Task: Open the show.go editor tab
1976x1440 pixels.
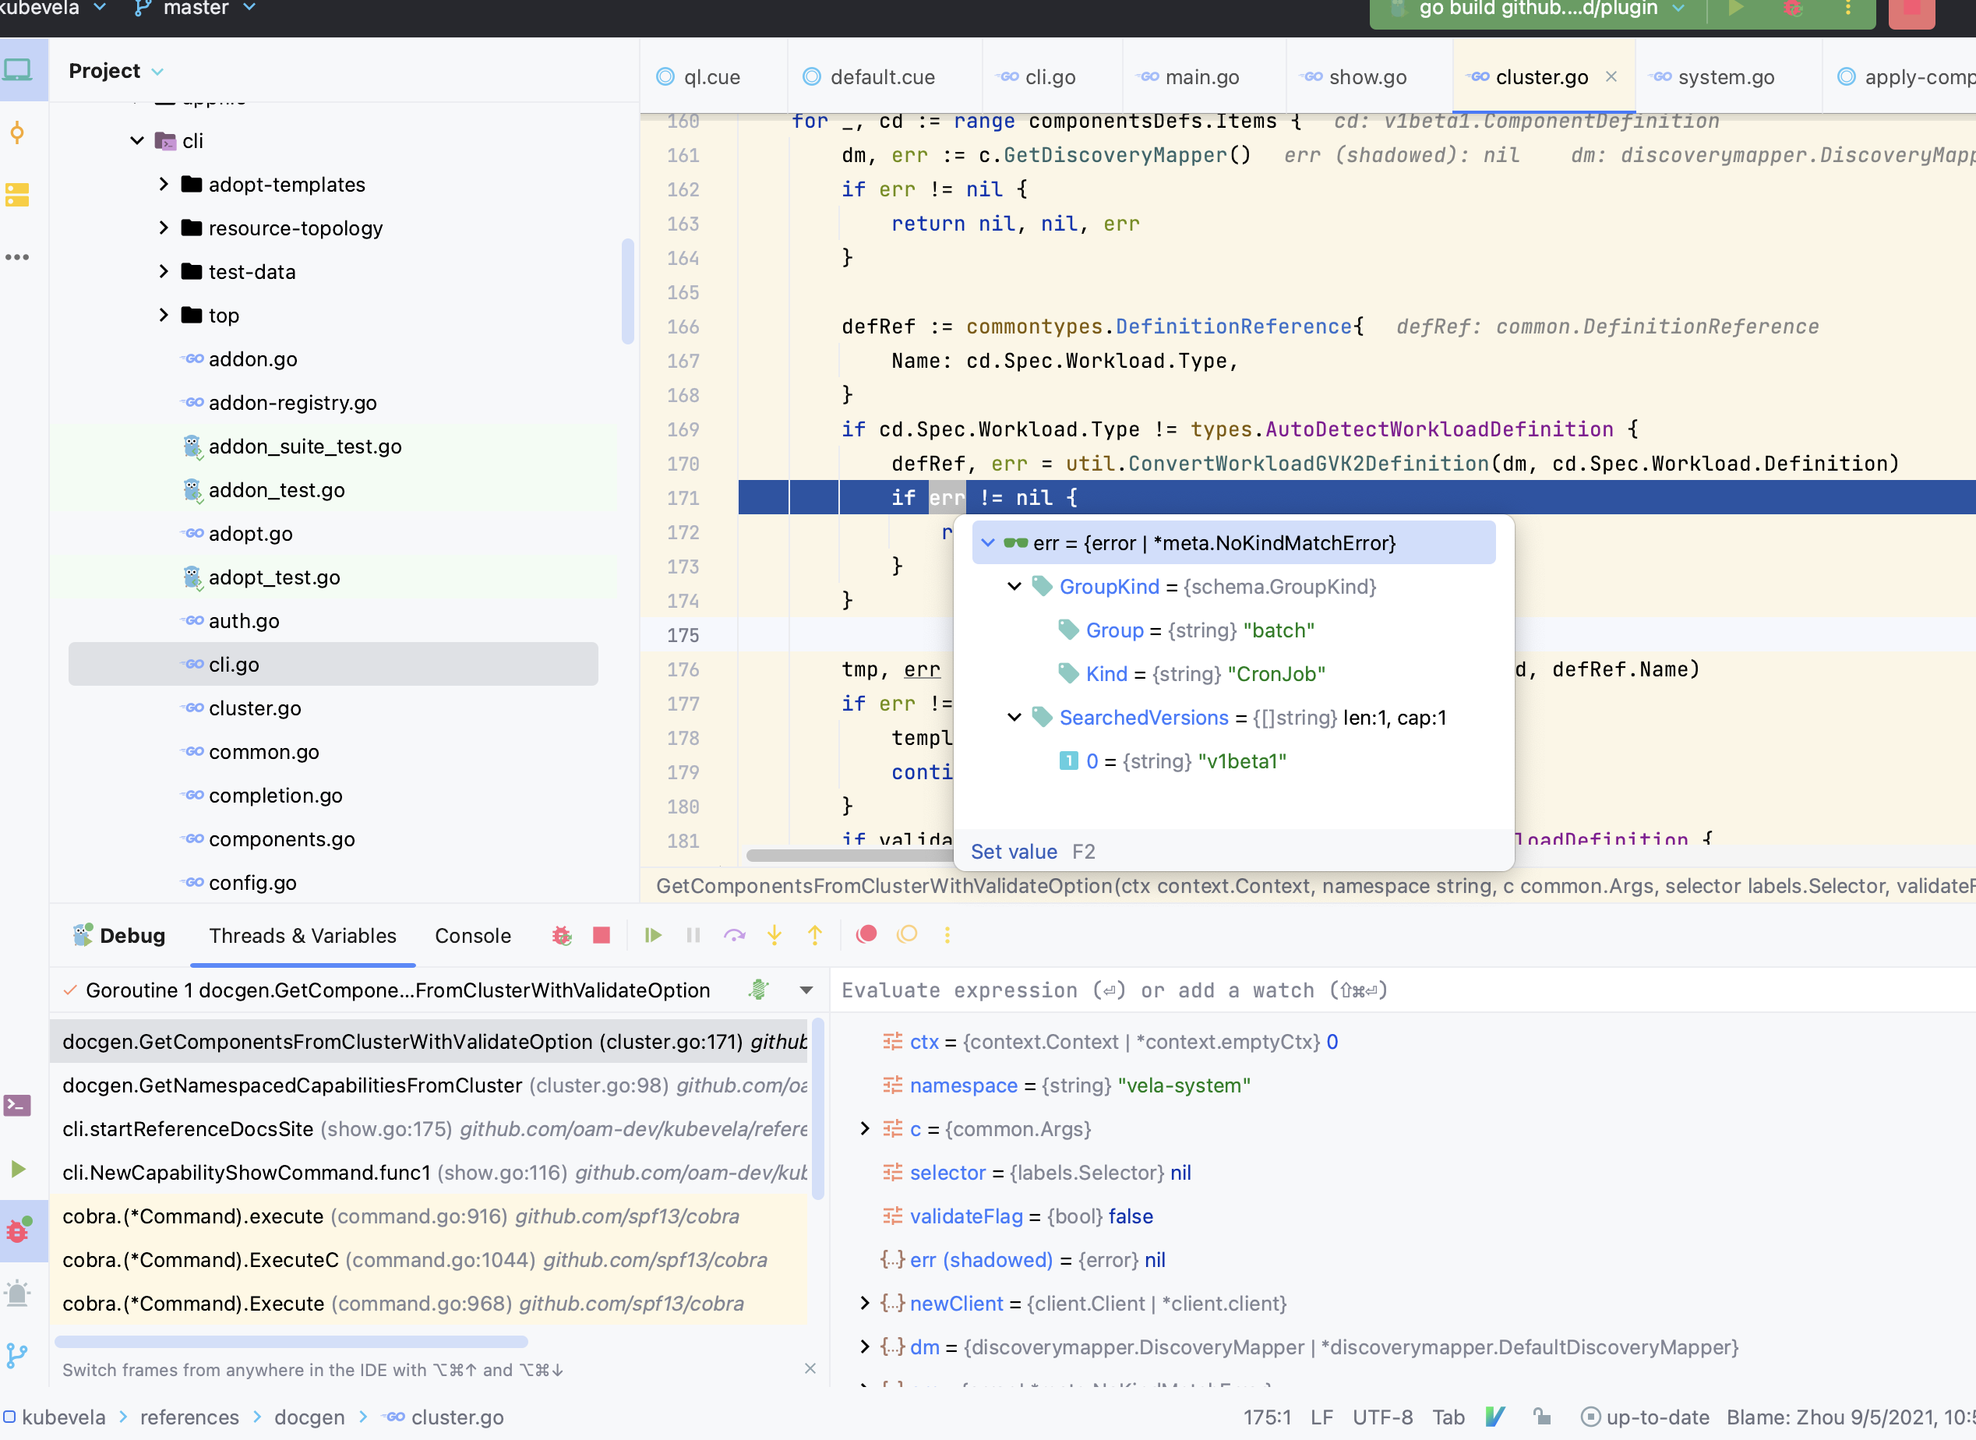Action: click(x=1367, y=76)
